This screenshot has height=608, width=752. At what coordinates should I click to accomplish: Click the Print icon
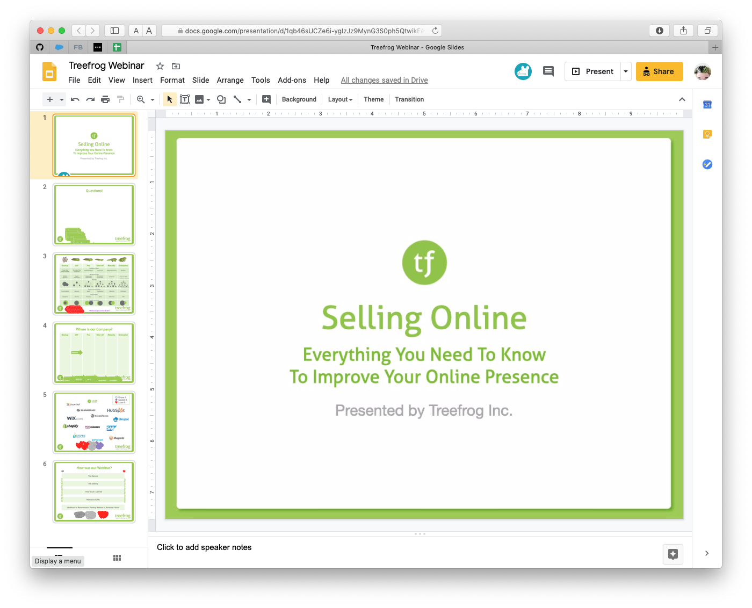tap(105, 99)
